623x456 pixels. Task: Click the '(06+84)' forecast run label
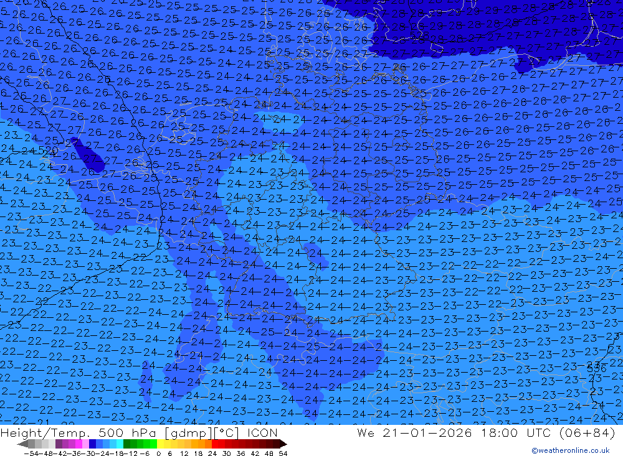(x=587, y=432)
